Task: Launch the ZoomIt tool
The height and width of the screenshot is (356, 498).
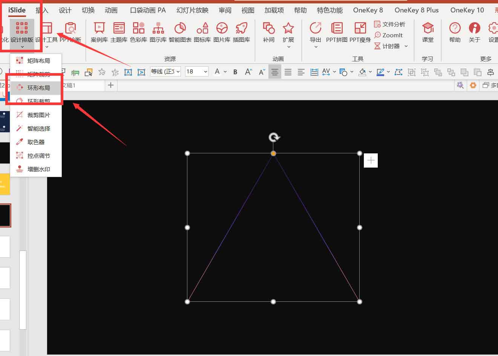Action: (x=388, y=35)
